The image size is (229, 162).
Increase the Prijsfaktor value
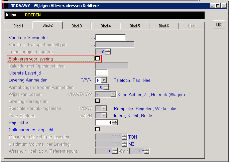pos(115,121)
